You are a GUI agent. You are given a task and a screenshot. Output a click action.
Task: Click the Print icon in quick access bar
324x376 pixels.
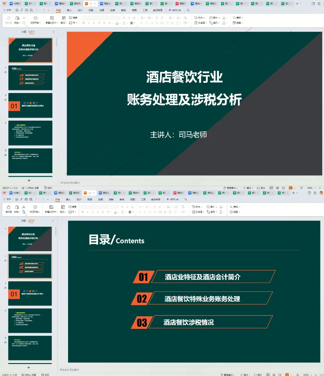coord(27,10)
